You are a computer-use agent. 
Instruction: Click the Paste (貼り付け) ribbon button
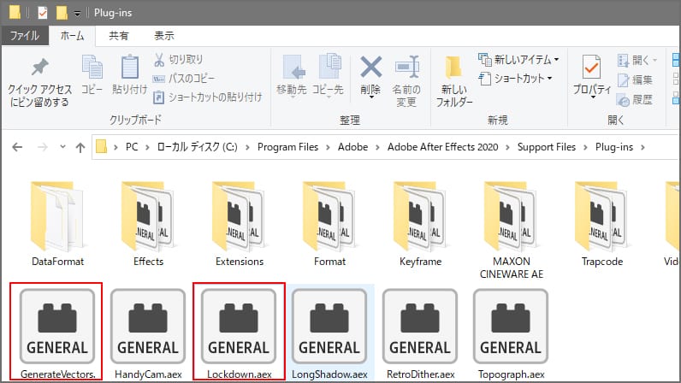[x=129, y=74]
